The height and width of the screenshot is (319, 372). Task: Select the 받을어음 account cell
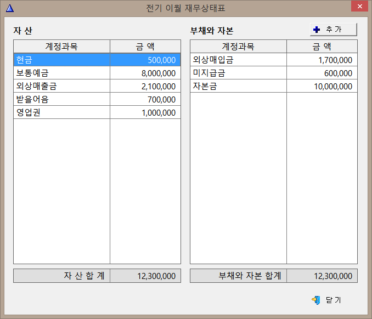[x=61, y=99]
